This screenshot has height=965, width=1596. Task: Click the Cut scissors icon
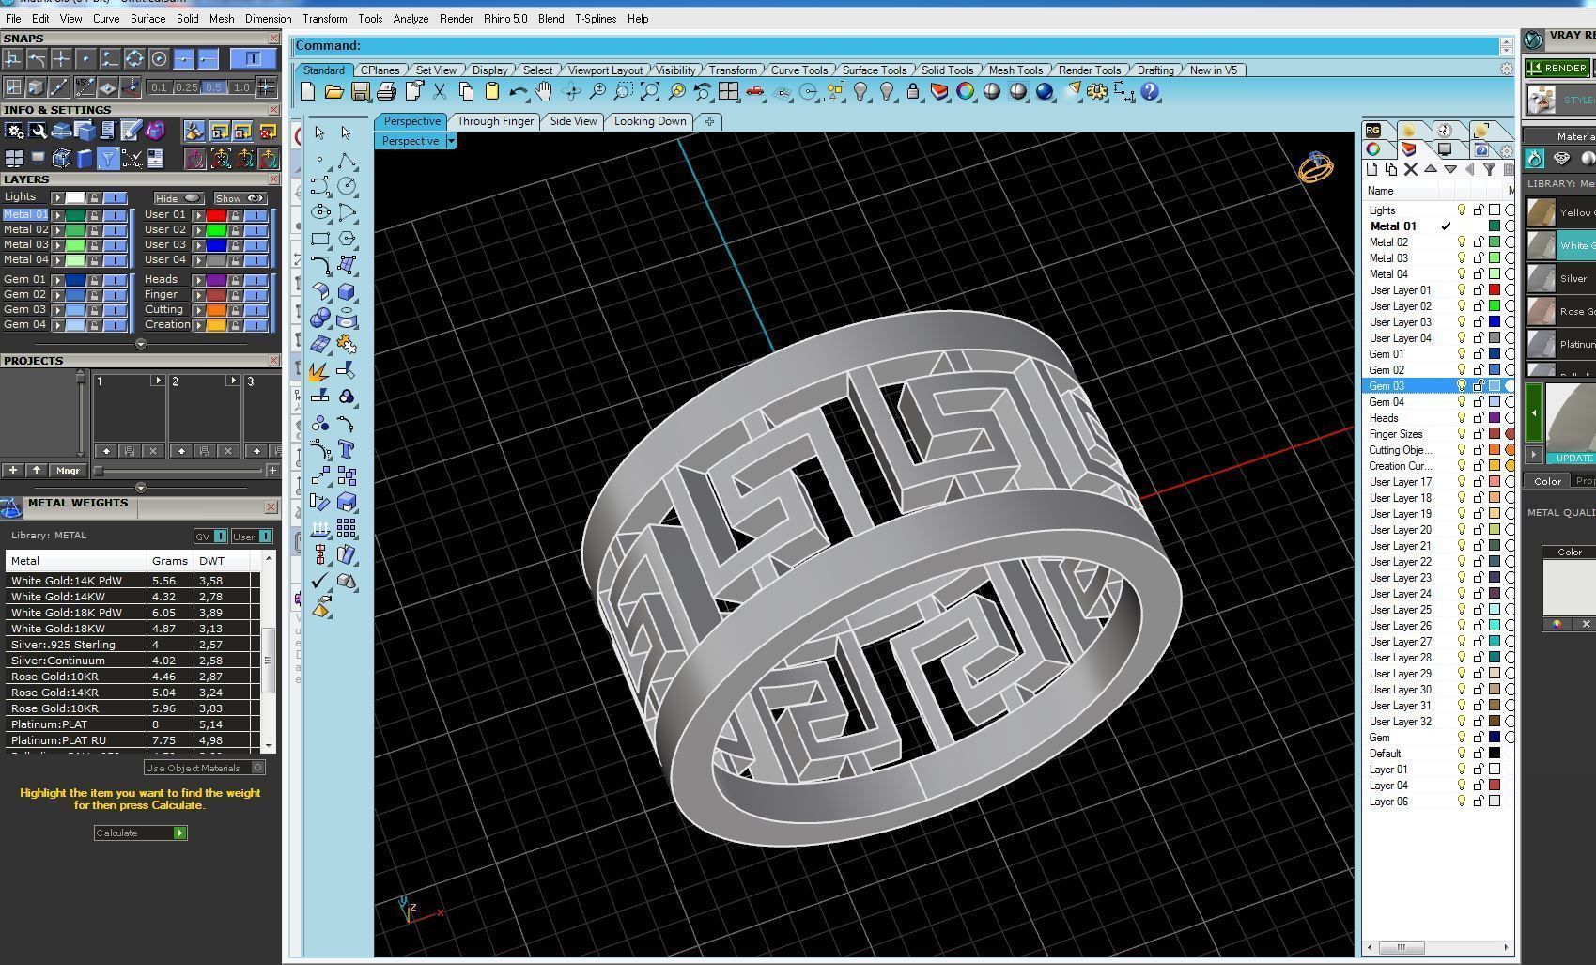click(x=440, y=92)
